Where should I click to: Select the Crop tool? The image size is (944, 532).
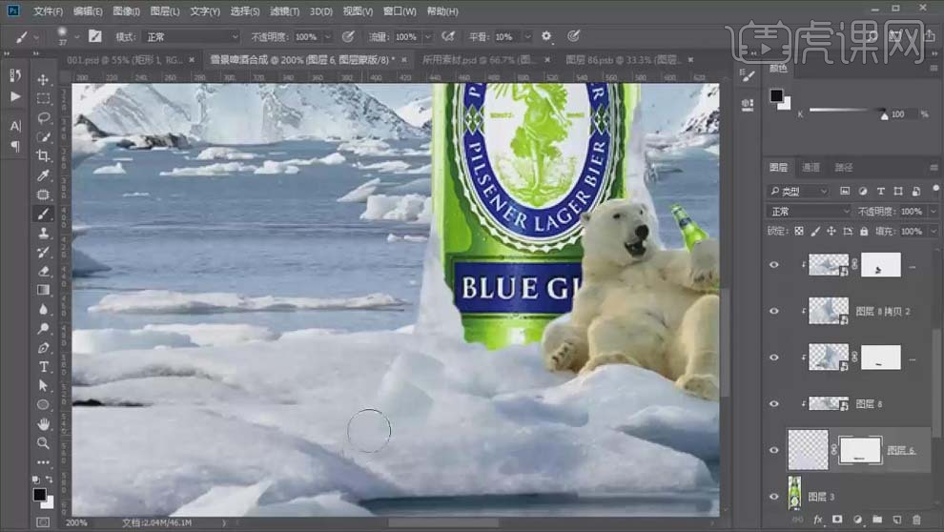[x=44, y=156]
